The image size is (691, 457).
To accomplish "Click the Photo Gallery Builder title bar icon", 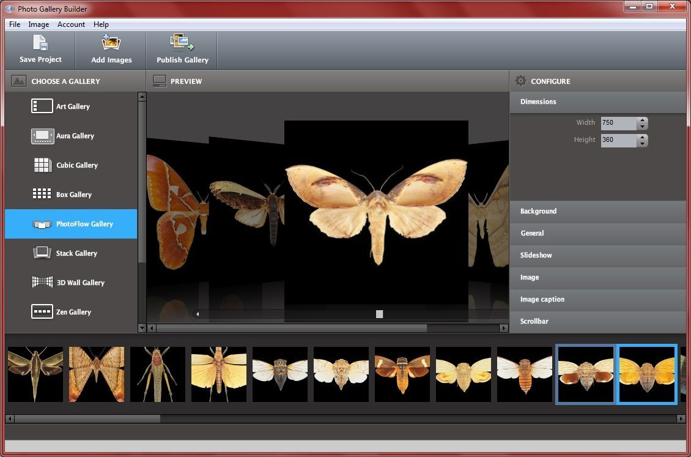I will tap(10, 9).
